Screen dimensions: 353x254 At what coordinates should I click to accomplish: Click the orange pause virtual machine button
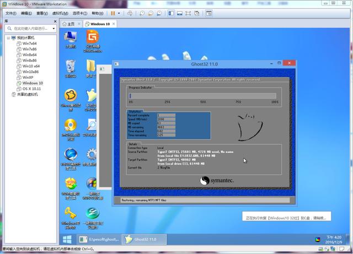(113, 13)
